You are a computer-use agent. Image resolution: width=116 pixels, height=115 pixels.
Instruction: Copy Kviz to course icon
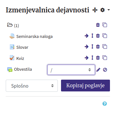tap(105, 58)
